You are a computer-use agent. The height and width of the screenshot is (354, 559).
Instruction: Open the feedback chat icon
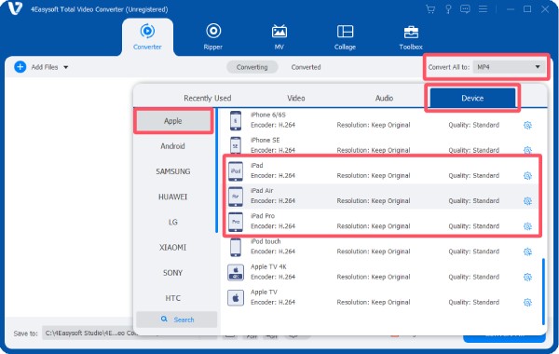[x=465, y=9]
